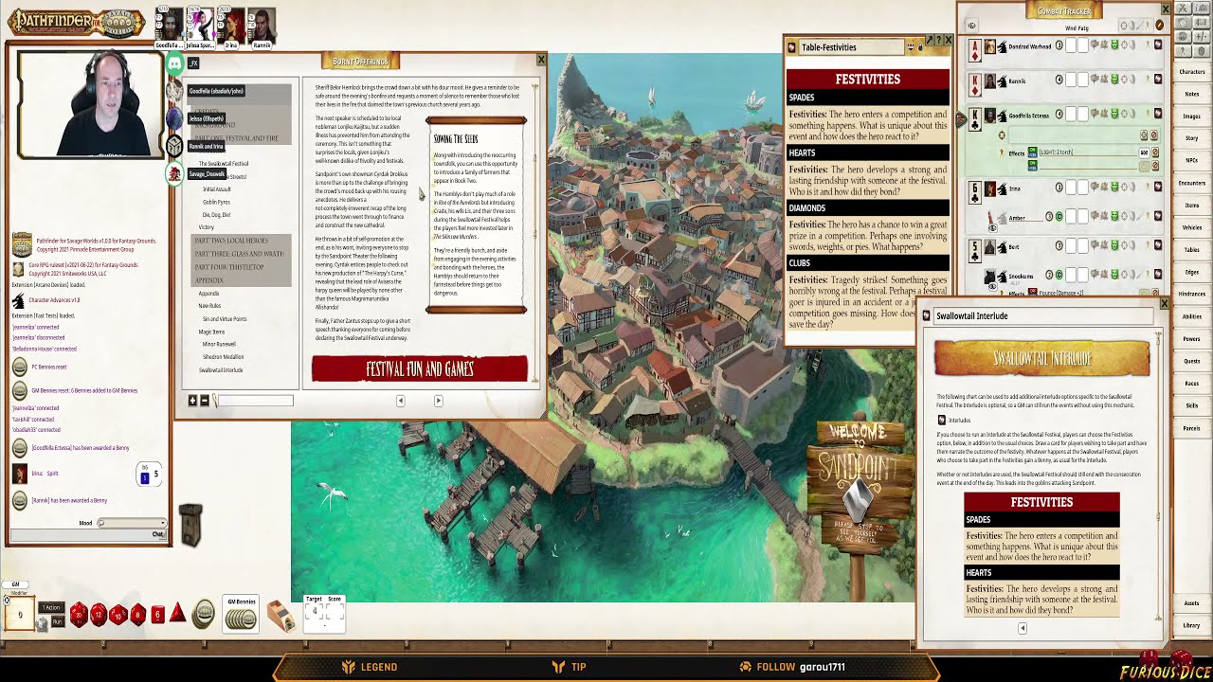Click the Burnt Offerings index search field

coord(254,401)
